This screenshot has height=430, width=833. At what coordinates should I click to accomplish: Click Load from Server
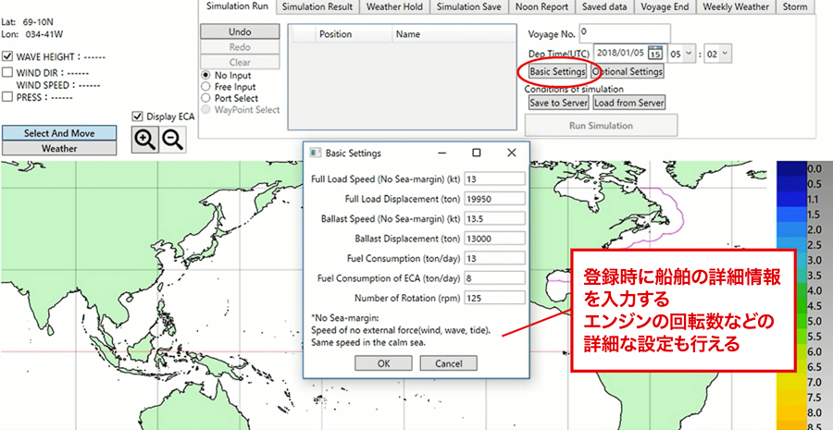[629, 103]
